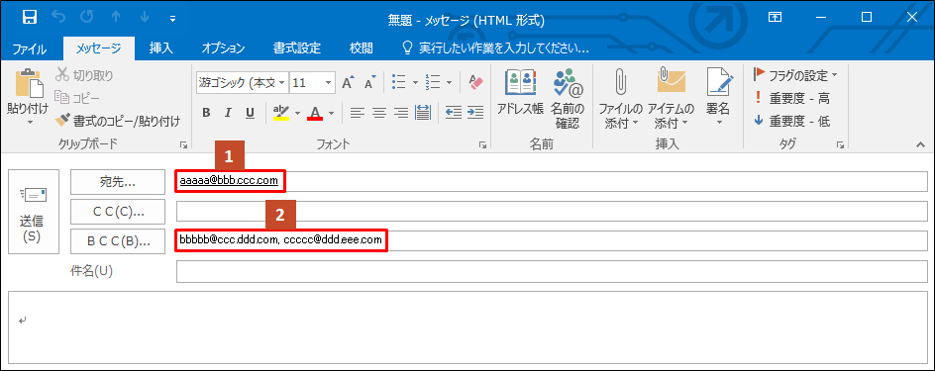935x371 pixels.
Task: Toggle underline formatting U
Action: coord(250,113)
